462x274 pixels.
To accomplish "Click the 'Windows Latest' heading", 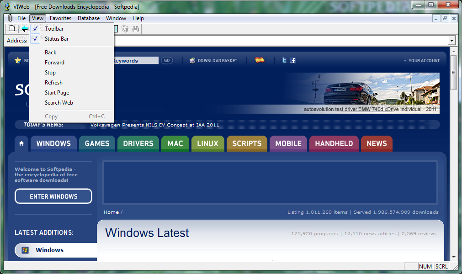I will click(x=147, y=233).
